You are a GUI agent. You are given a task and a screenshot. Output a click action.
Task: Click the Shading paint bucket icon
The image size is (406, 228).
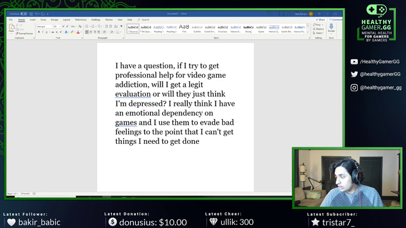[x=112, y=32]
